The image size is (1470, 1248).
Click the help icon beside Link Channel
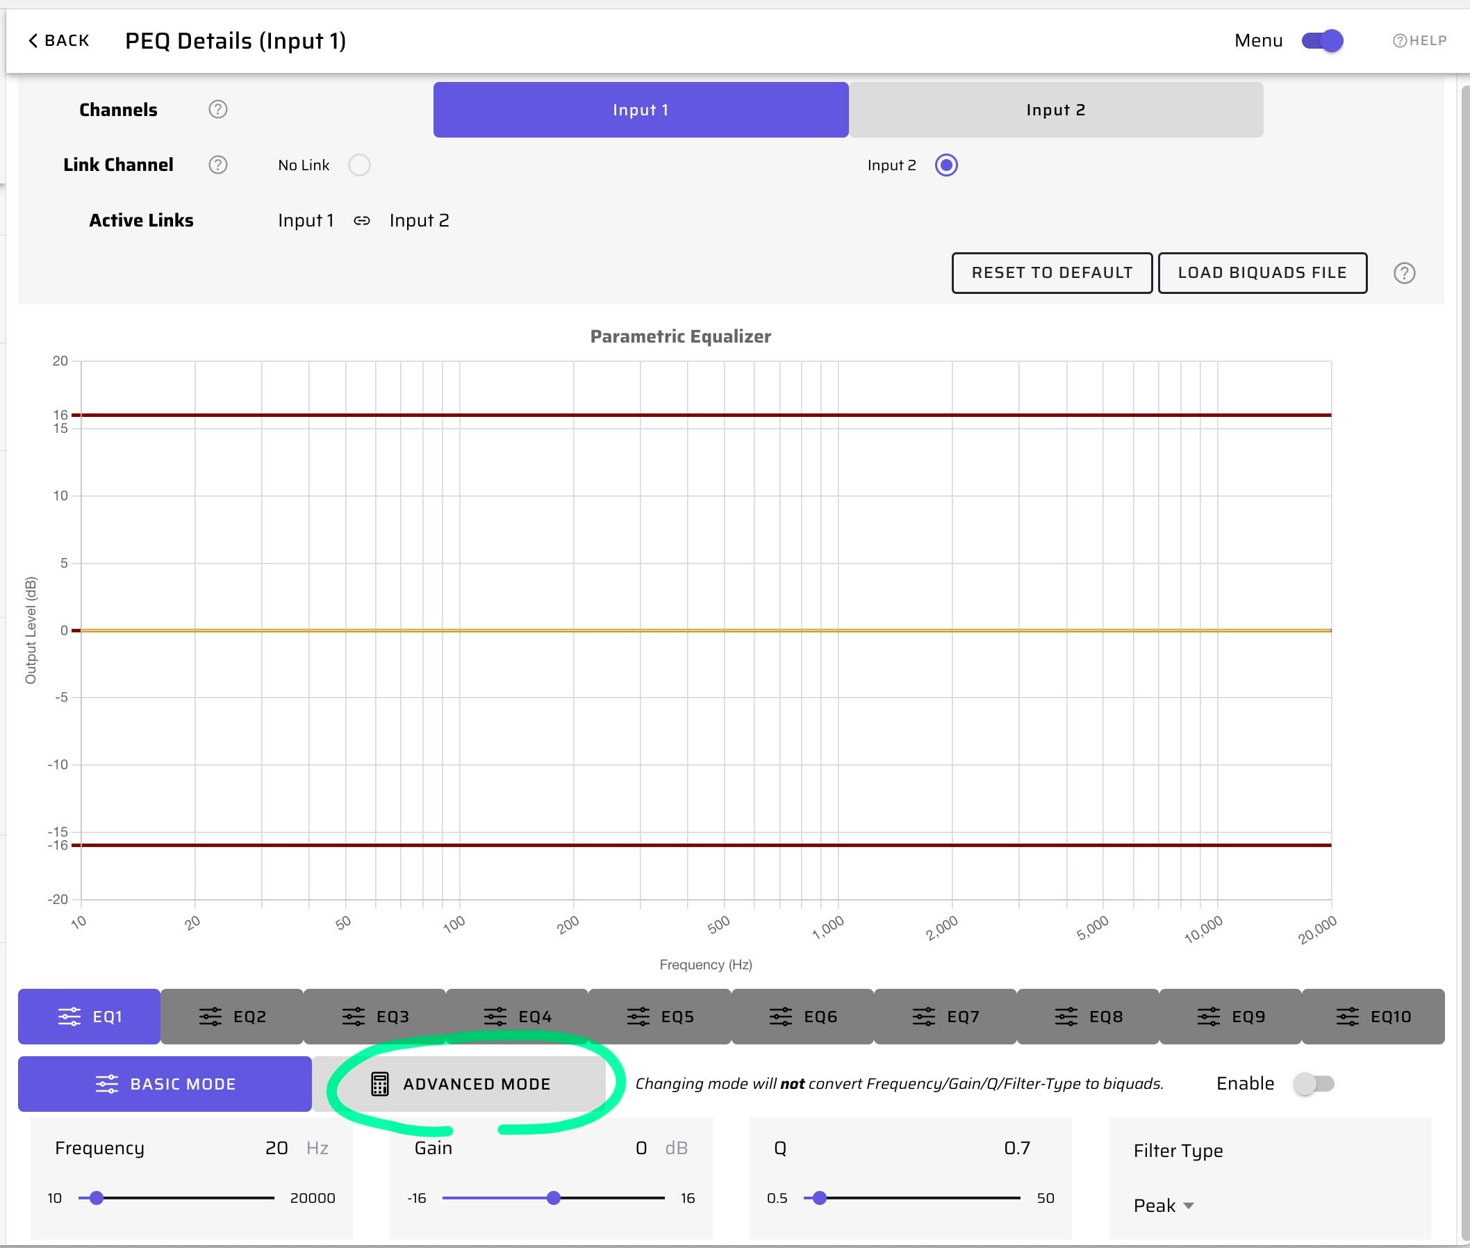coord(218,165)
